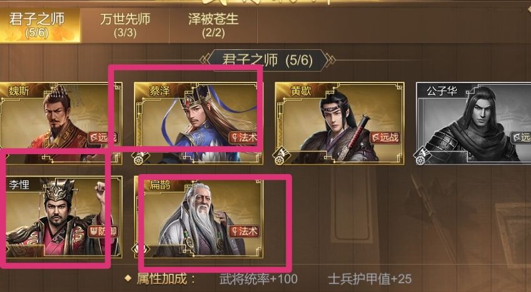Open the 黄歇 hero portrait
531x292 pixels.
click(x=340, y=123)
